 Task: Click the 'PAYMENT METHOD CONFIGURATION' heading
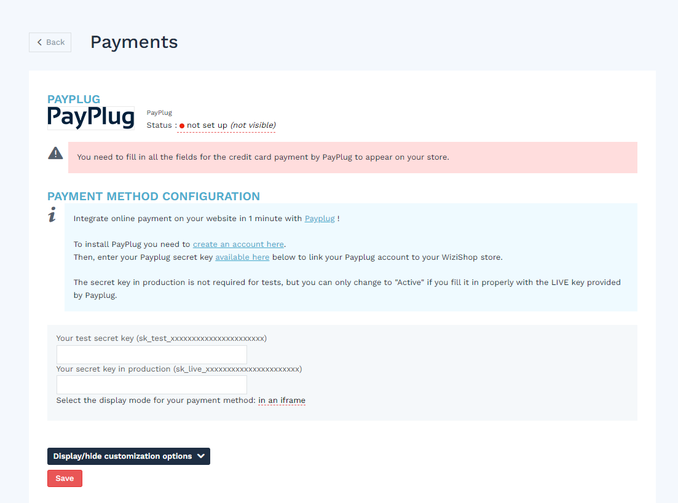154,197
